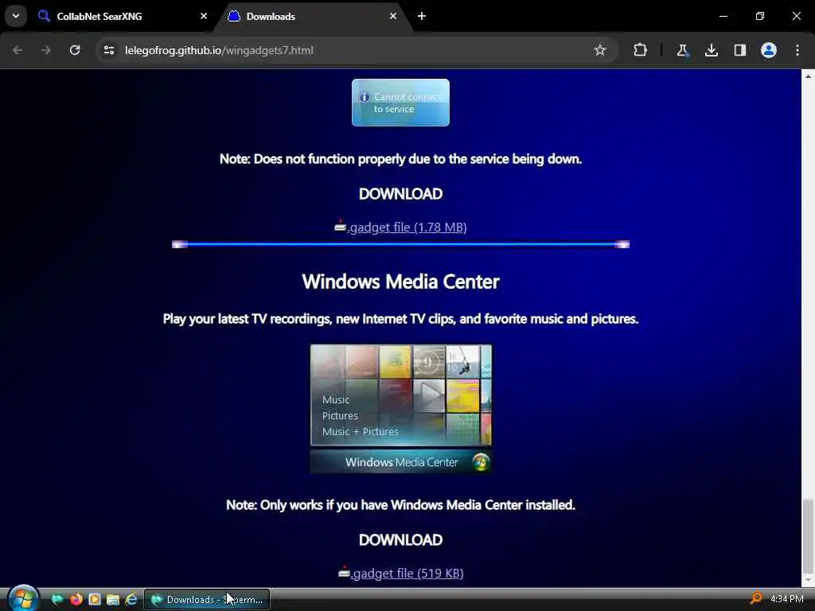
Task: Open Chrome three-dot menu
Action: 797,50
